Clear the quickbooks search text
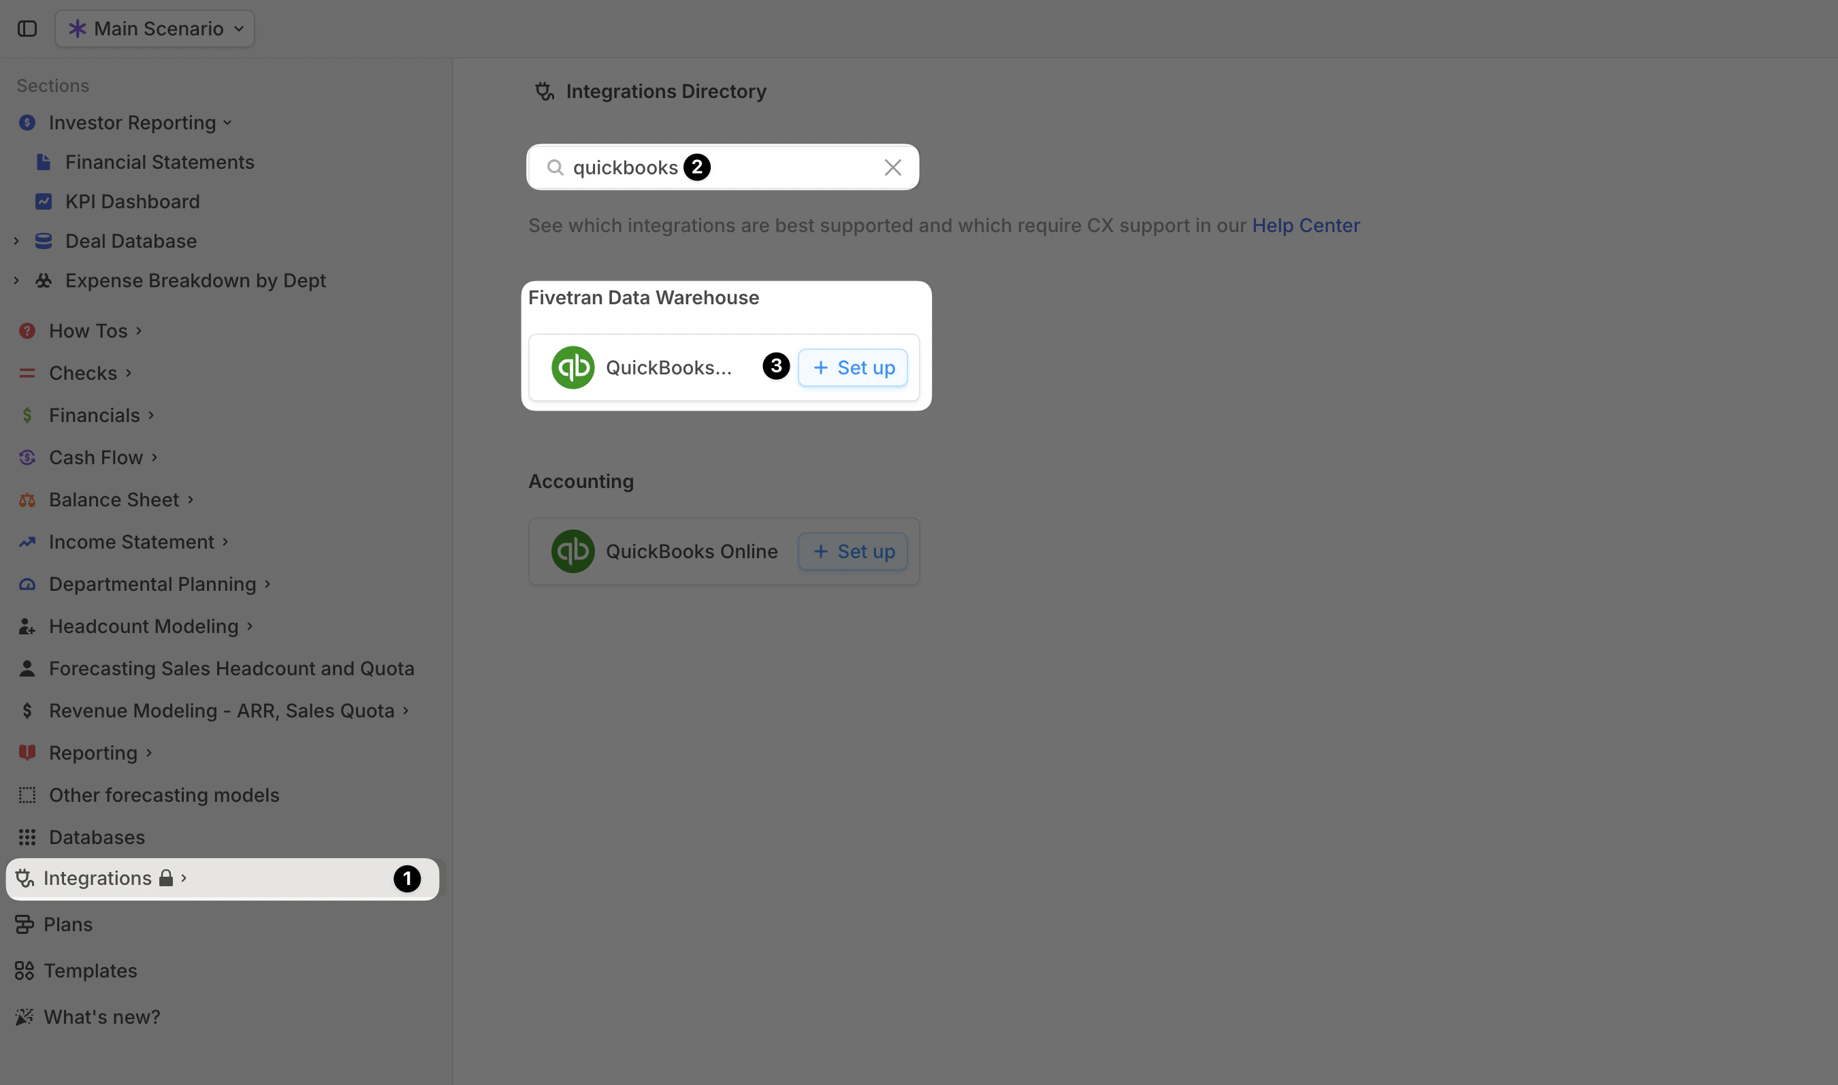 click(892, 167)
